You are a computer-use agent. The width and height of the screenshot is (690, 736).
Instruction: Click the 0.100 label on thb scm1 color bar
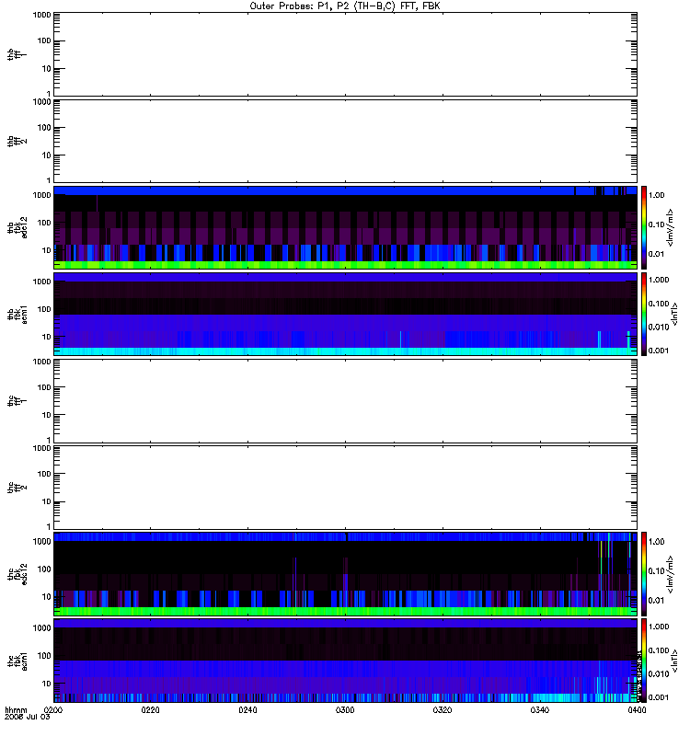[x=659, y=304]
